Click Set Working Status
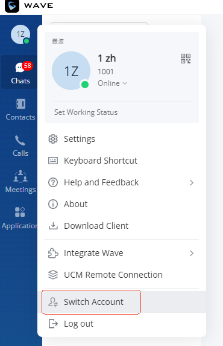223x346 pixels. [x=86, y=112]
